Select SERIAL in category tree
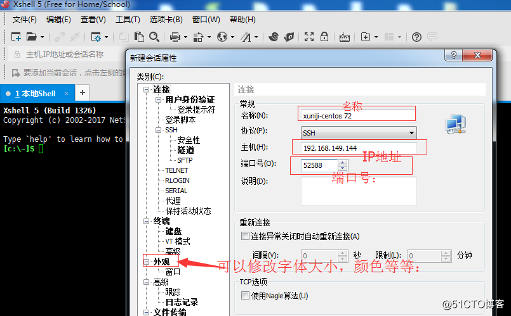Image resolution: width=511 pixels, height=316 pixels. click(x=176, y=191)
